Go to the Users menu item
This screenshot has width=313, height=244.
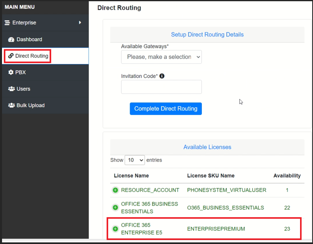pyautogui.click(x=45, y=89)
